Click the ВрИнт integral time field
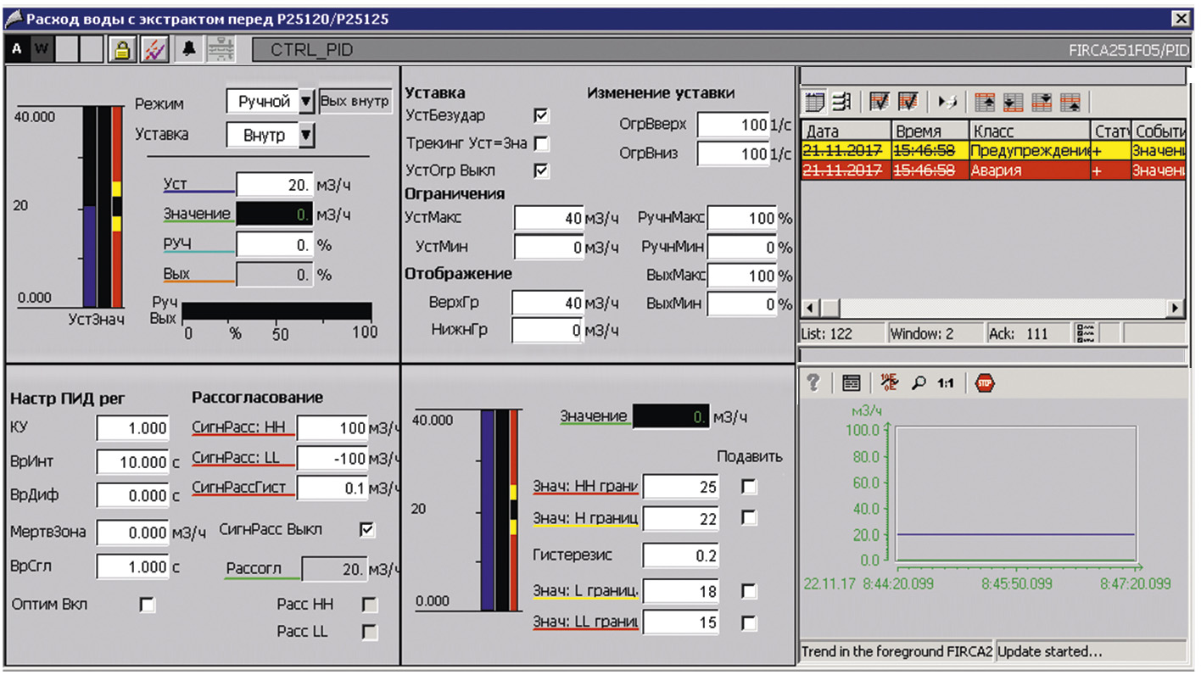Viewport: 1201px width, 675px height. tap(133, 462)
